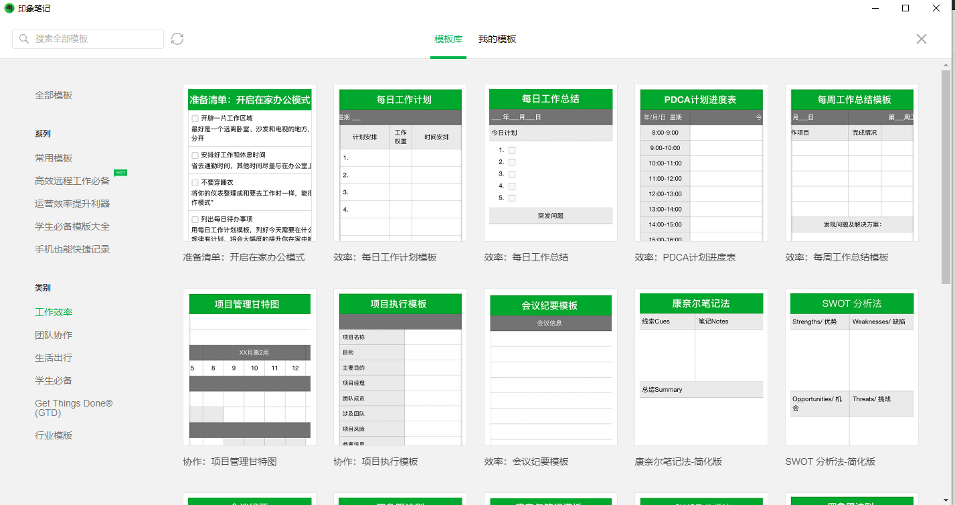The height and width of the screenshot is (505, 955).
Task: Click the refresh templates icon
Action: (177, 39)
